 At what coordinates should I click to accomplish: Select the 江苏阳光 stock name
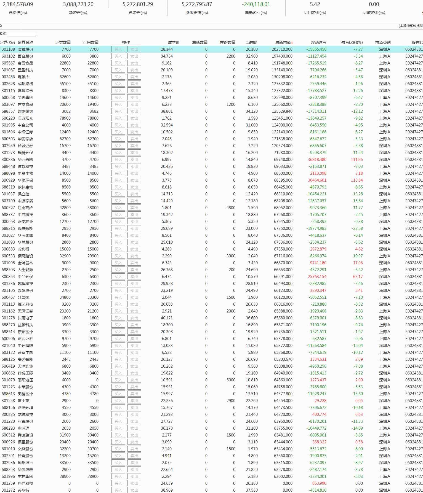click(25, 118)
